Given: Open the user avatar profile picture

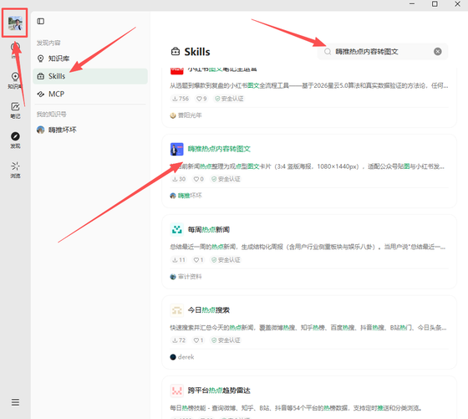Looking at the screenshot, I should pos(15,23).
